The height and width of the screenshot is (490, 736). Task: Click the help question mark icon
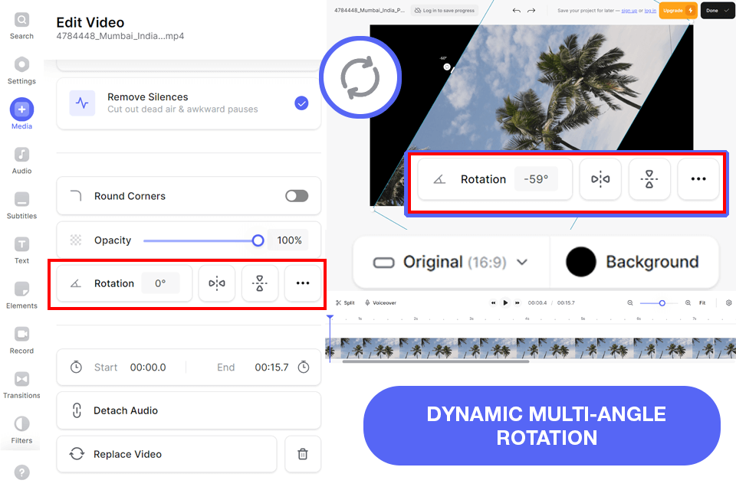(21, 472)
